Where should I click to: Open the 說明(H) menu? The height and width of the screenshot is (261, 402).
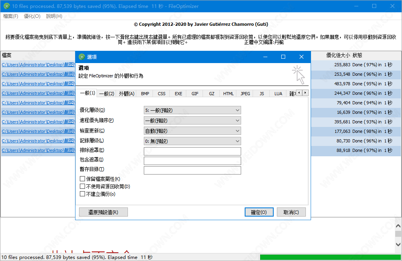(54, 16)
